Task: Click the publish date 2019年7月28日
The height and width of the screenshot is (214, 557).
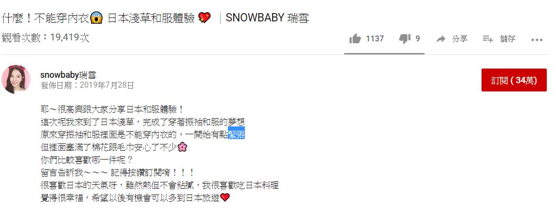Action: (x=107, y=85)
